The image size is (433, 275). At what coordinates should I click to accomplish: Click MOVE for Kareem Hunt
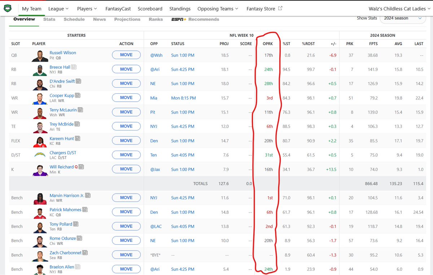[x=126, y=141]
